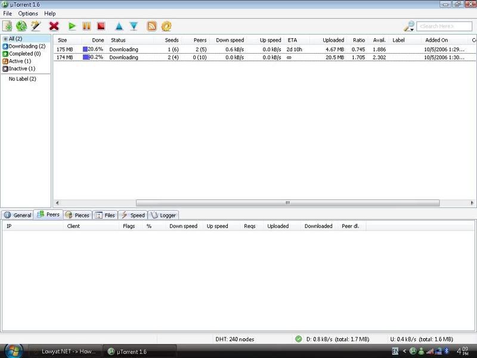Sort torrents by Avail. column header
This screenshot has height=358, width=477.
[x=379, y=40]
